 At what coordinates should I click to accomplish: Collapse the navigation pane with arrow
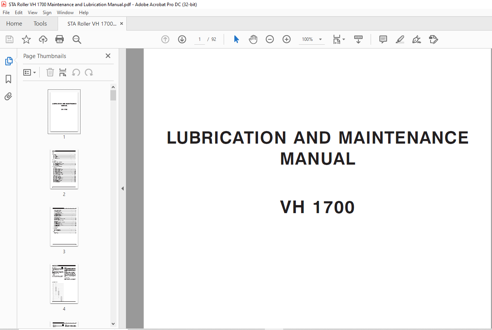tap(123, 188)
